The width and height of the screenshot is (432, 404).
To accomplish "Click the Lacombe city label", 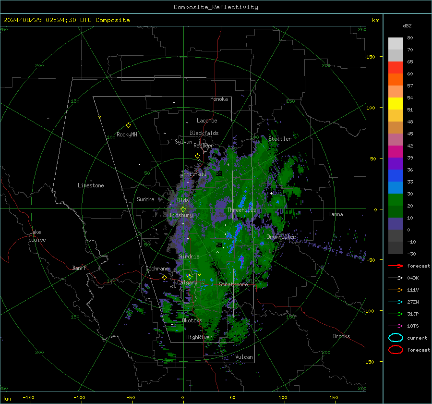I will pyautogui.click(x=207, y=121).
